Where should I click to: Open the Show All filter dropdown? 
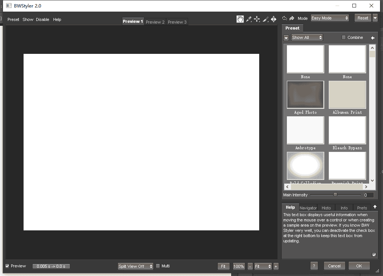click(x=307, y=37)
